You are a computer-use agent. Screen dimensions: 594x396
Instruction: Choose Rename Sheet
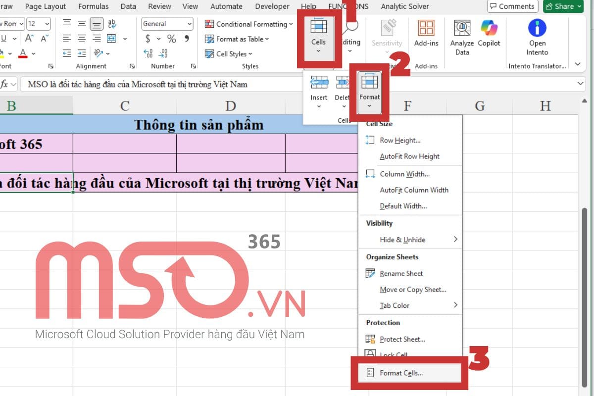(x=410, y=273)
